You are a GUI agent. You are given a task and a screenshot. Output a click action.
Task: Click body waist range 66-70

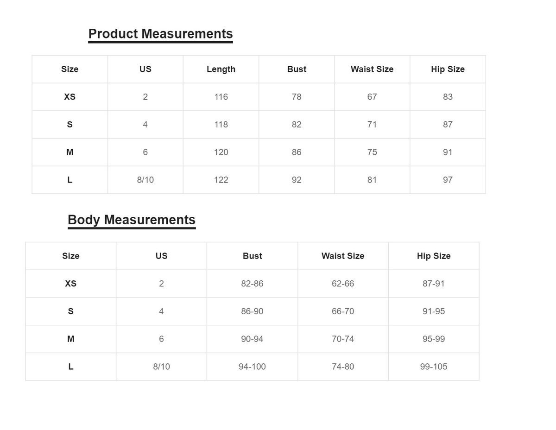pos(343,311)
